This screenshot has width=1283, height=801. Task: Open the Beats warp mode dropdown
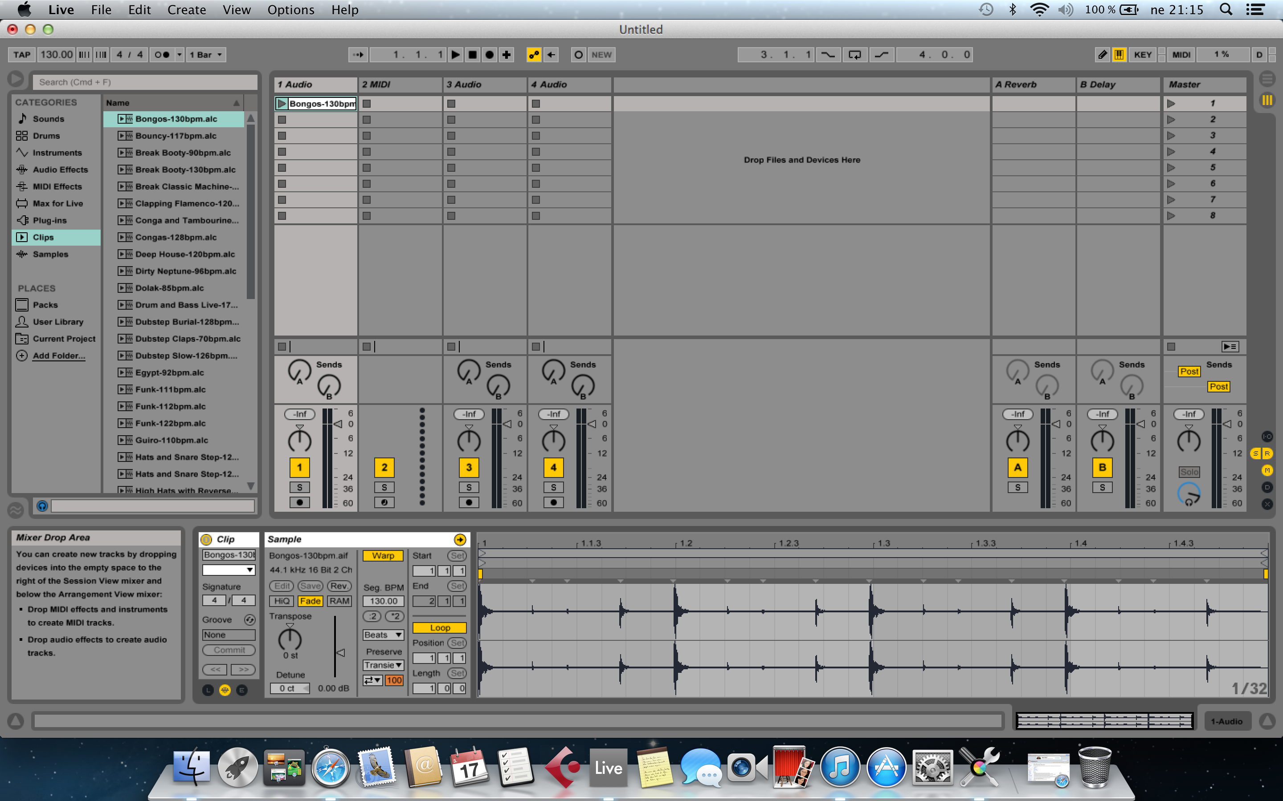click(x=383, y=635)
